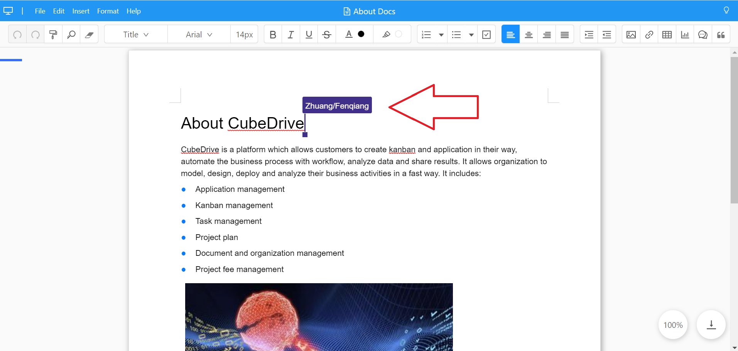Viewport: 738px width, 351px height.
Task: Click the presentation monitor icon
Action: 8,11
